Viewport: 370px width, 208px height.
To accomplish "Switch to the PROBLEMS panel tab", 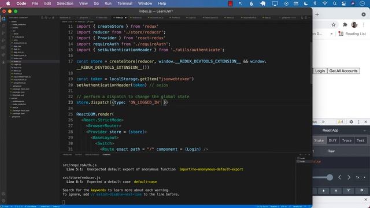I will tap(67, 155).
